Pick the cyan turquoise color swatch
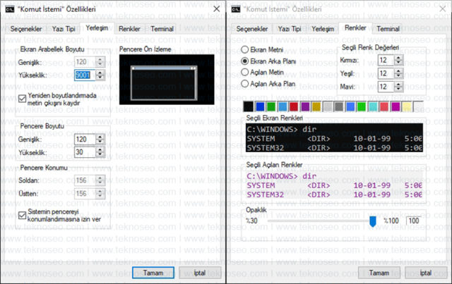Viewport: 452px width, 284px height. click(x=373, y=106)
